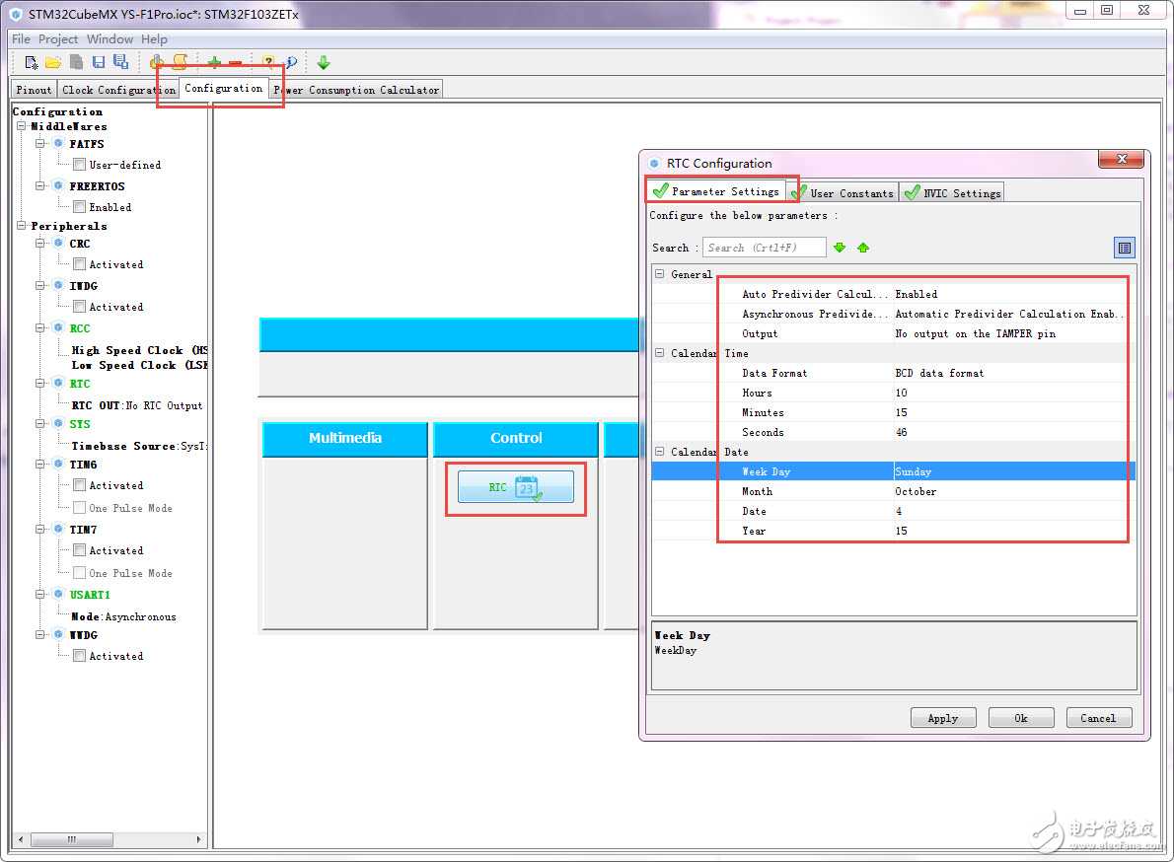Switch to Power Consumption Calculator tab
This screenshot has width=1174, height=862.
click(355, 90)
